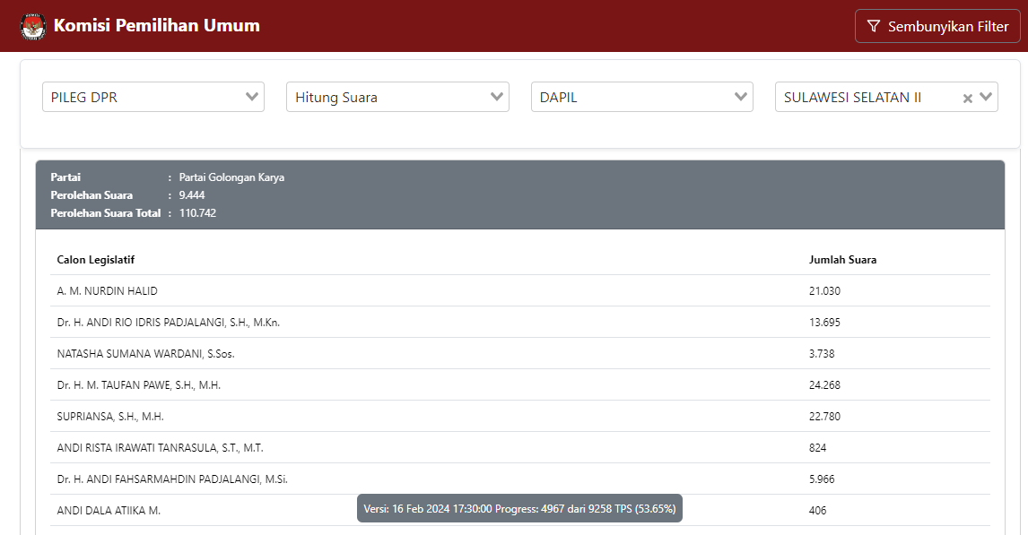Click Andi Dala Atiika M. candidate name
The width and height of the screenshot is (1028, 535).
(109, 511)
